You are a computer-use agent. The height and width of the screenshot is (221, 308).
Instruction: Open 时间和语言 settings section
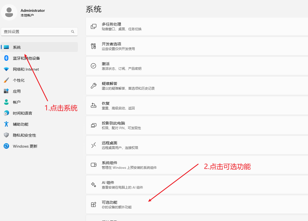tap(23, 113)
